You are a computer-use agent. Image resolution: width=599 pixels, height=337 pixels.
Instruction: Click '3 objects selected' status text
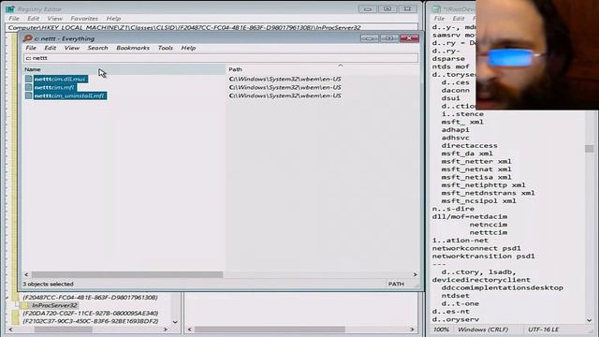pyautogui.click(x=48, y=285)
